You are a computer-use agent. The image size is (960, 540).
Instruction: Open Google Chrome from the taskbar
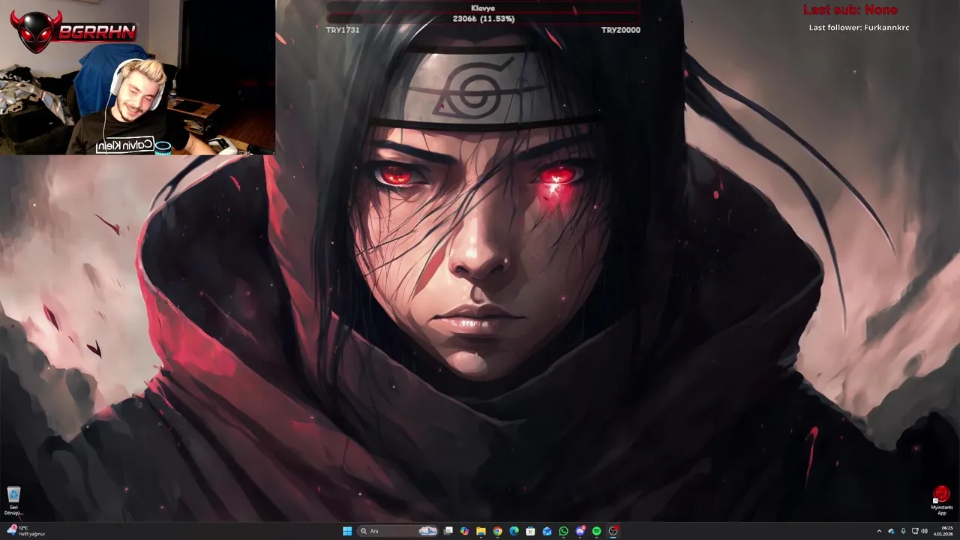coord(497,531)
